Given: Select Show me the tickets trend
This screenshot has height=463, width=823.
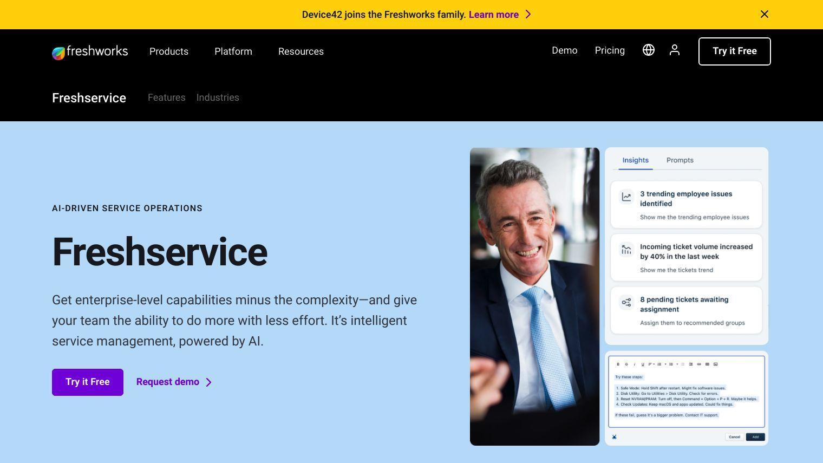Looking at the screenshot, I should [x=676, y=270].
